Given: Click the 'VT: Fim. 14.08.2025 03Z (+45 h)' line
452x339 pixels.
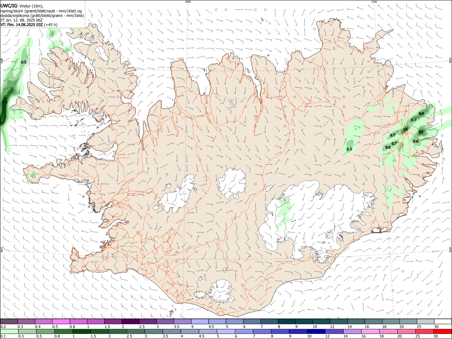Looking at the screenshot, I should coord(29,25).
